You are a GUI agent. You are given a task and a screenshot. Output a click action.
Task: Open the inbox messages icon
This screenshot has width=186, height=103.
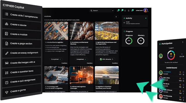tap(118, 11)
